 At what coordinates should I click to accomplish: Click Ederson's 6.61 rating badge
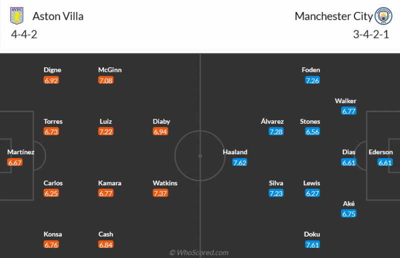(385, 162)
